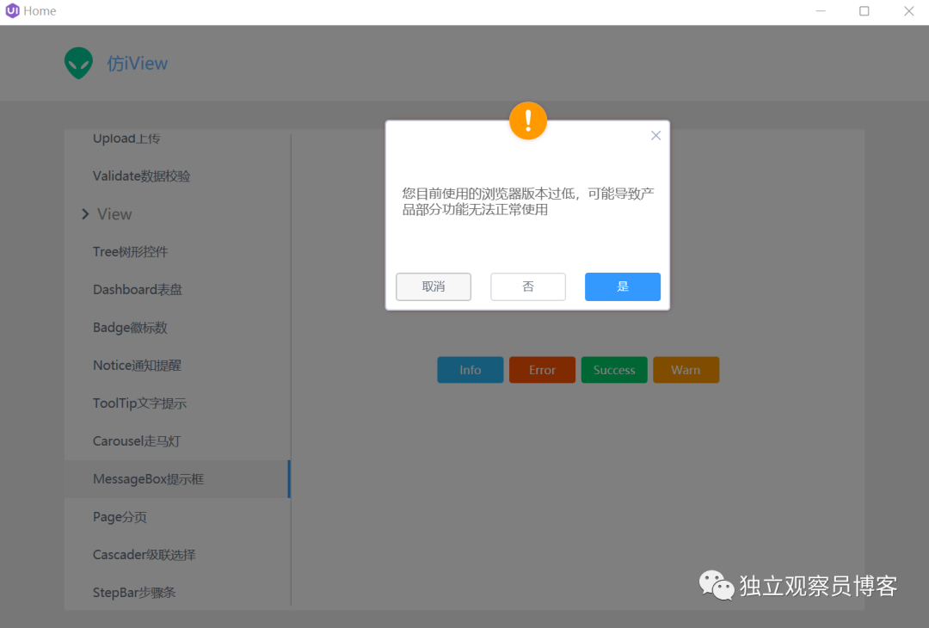
Task: Click the UI app icon in title bar
Action: point(12,10)
